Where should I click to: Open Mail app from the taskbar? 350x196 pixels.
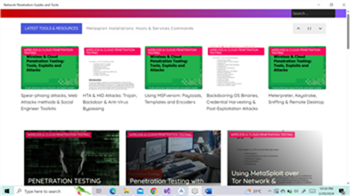tap(140, 191)
